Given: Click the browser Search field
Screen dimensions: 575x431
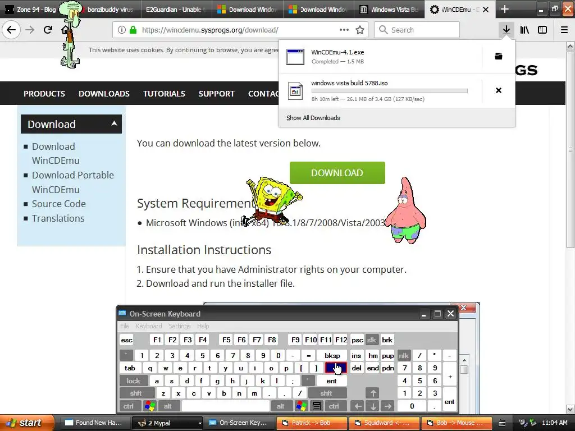Looking at the screenshot, I should (x=417, y=30).
